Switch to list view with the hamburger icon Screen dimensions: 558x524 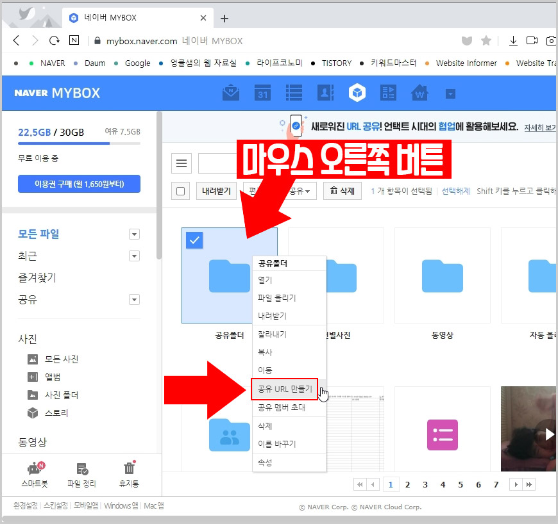click(182, 163)
